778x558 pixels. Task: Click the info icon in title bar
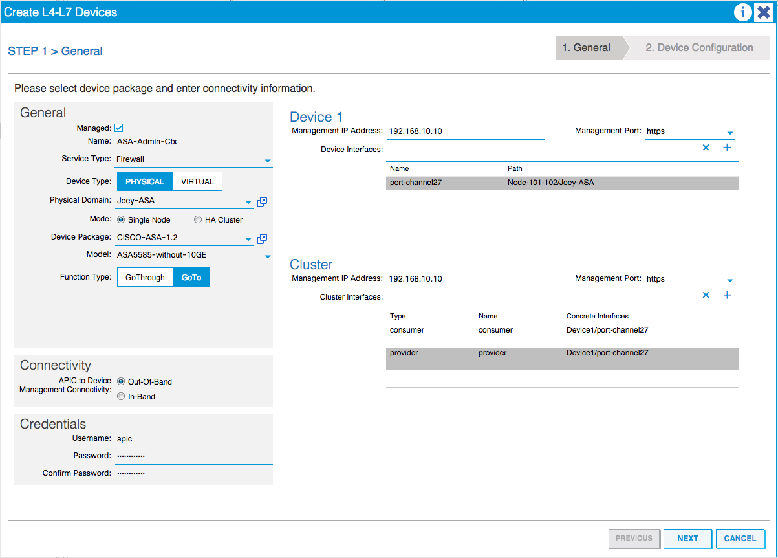(742, 12)
